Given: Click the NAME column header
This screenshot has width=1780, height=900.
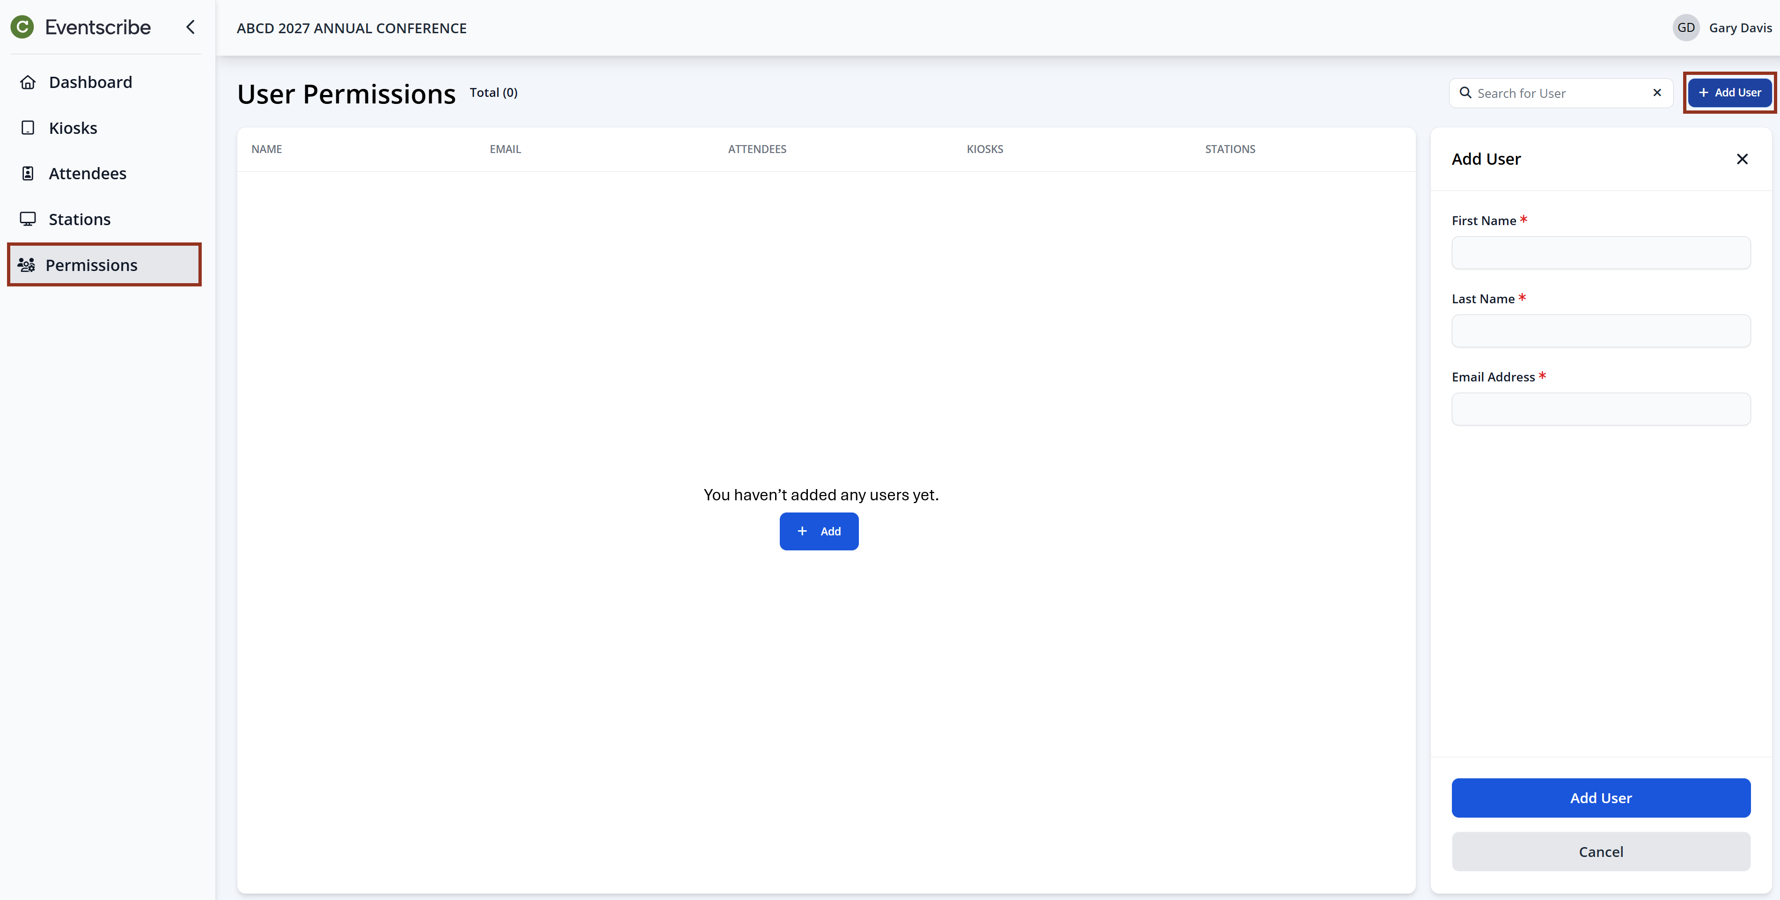Looking at the screenshot, I should pos(267,149).
